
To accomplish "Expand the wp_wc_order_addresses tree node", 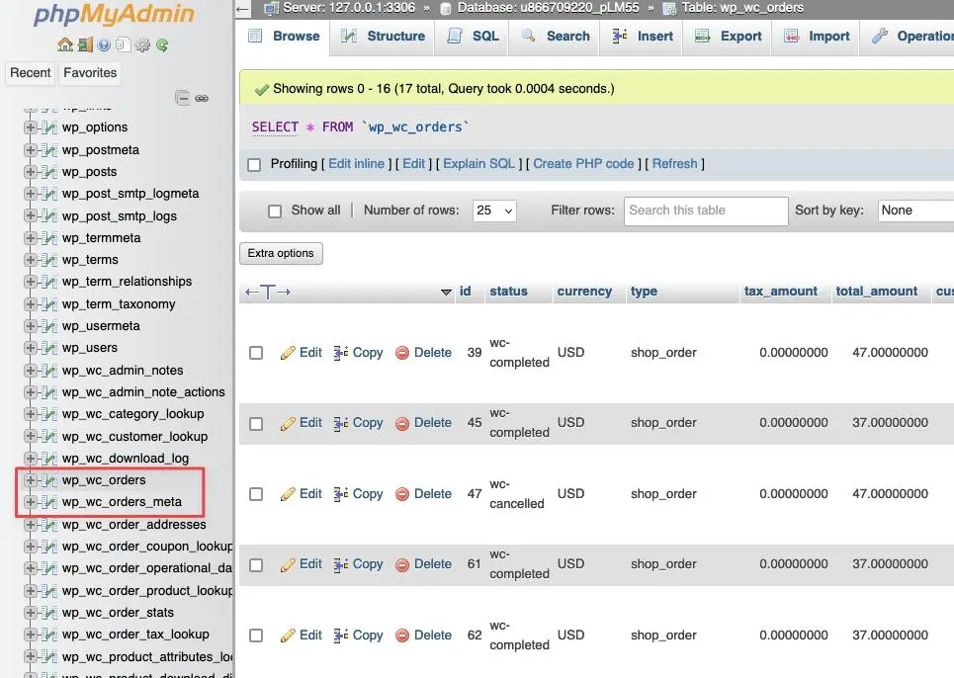I will [x=30, y=524].
